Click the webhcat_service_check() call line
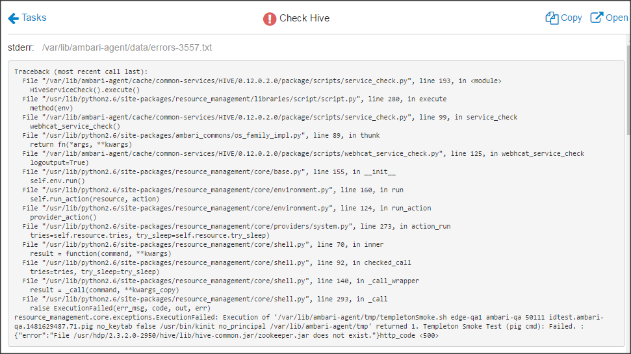 click(x=75, y=126)
